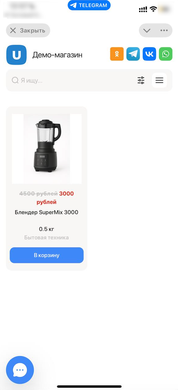Viewport: 178px width, 390px height.
Task: Open the hamburger menu button
Action: point(159,80)
